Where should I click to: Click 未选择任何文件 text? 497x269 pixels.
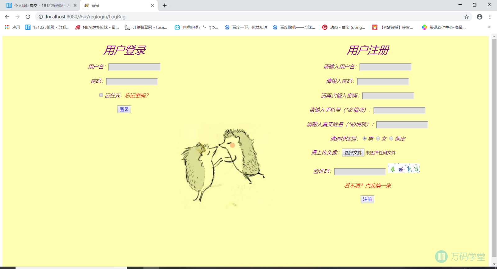click(381, 153)
